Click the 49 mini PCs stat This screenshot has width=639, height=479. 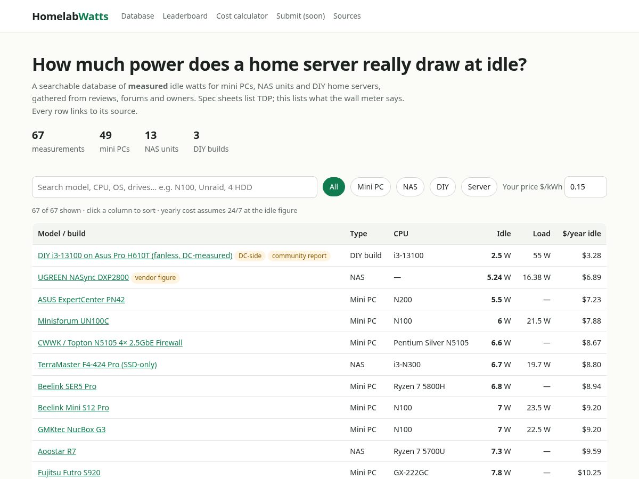click(x=114, y=142)
